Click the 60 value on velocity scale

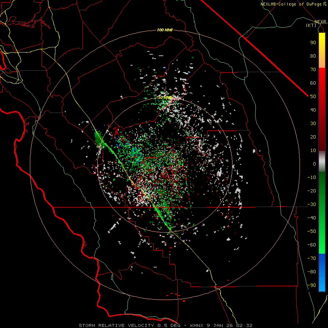313,83
